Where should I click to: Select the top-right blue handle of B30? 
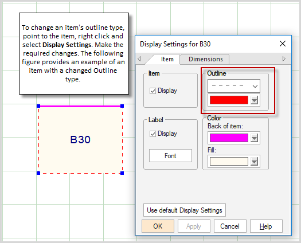tap(122, 106)
